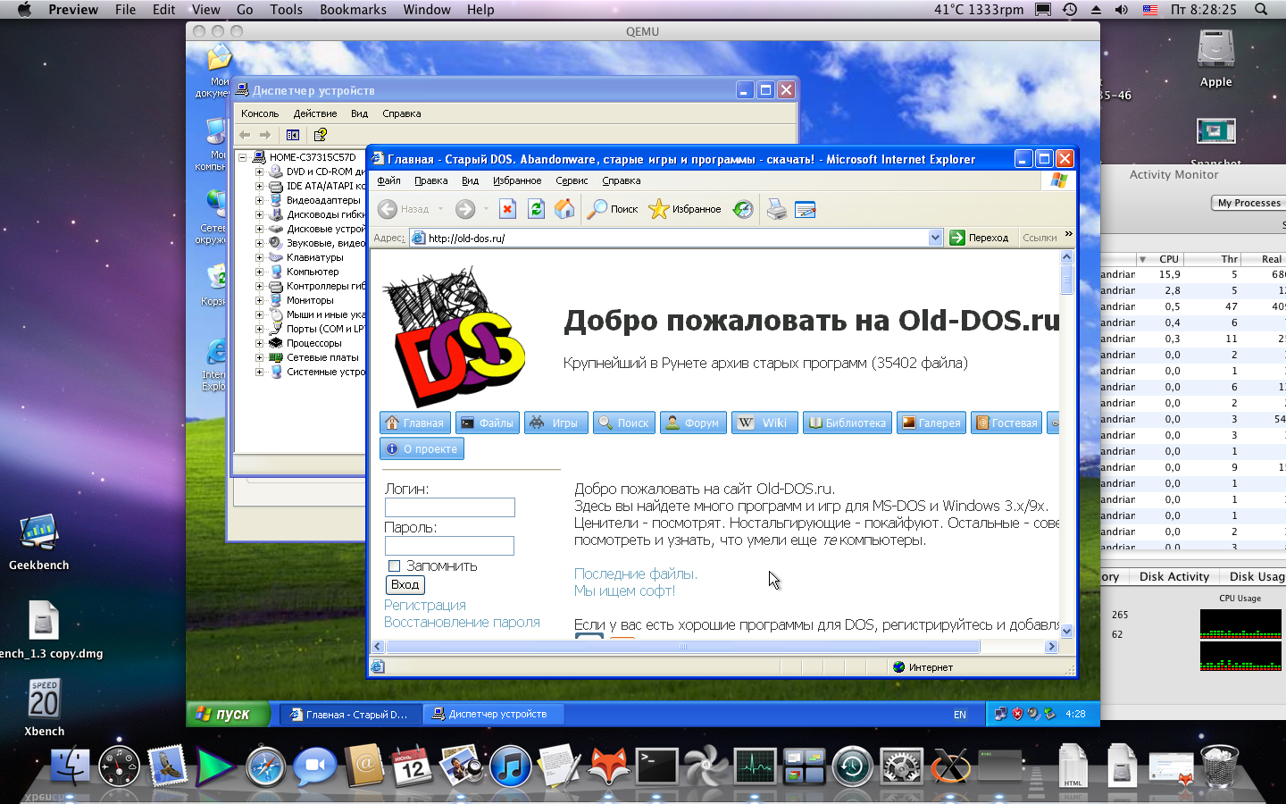Focus the Логин input field

(x=450, y=507)
